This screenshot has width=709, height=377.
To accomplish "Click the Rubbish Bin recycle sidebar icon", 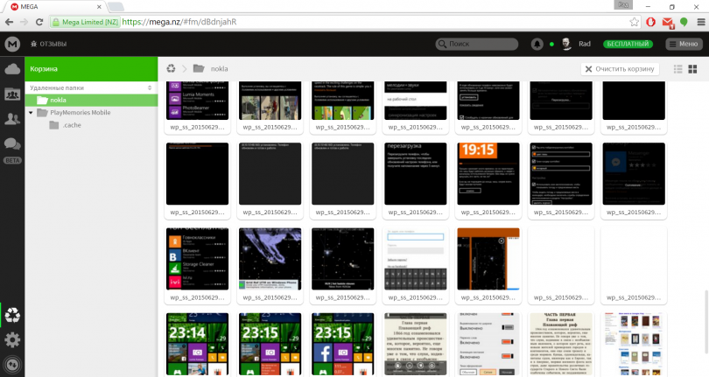I will (x=12, y=314).
